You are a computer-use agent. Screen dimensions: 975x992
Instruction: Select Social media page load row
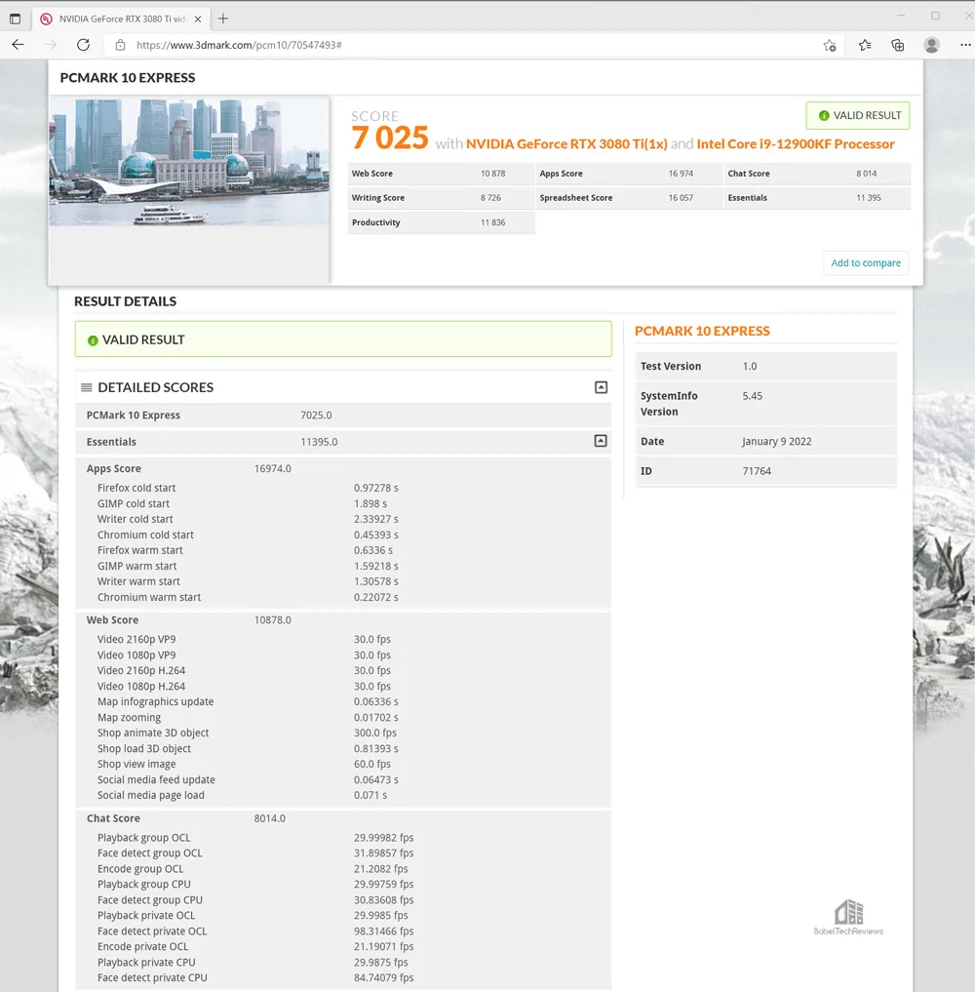[x=343, y=795]
